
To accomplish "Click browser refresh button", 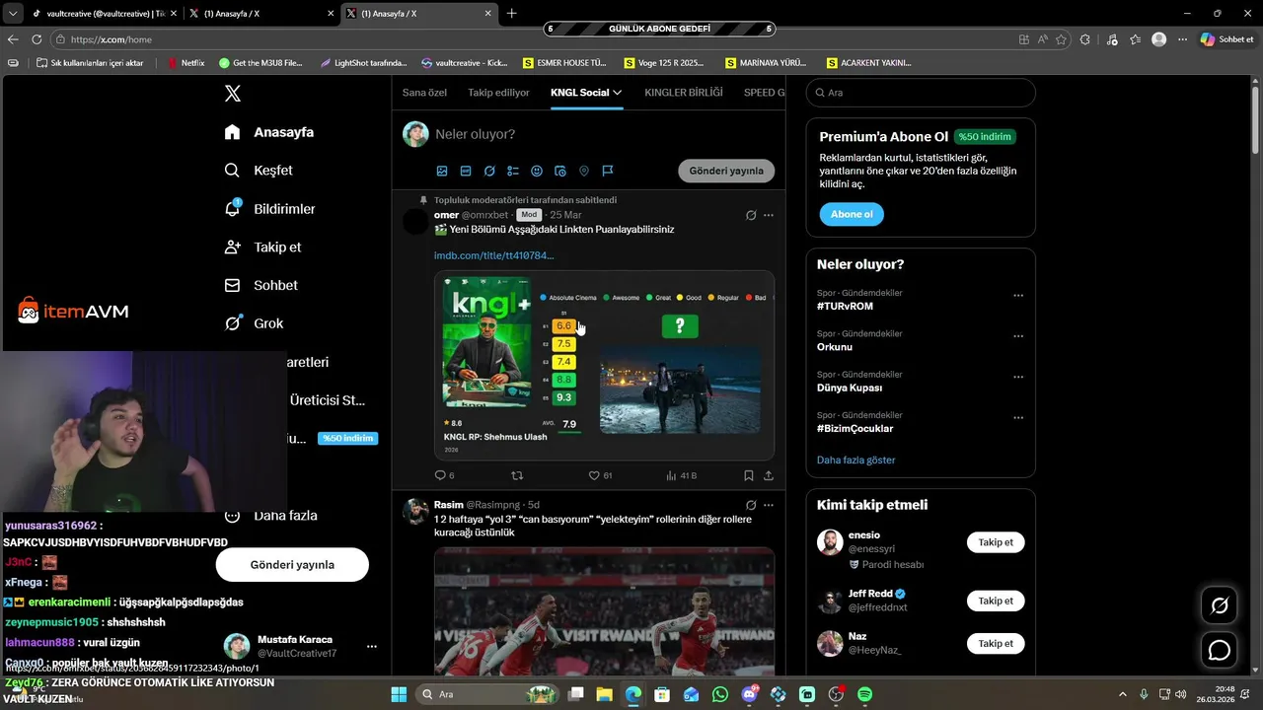I will 37,39.
